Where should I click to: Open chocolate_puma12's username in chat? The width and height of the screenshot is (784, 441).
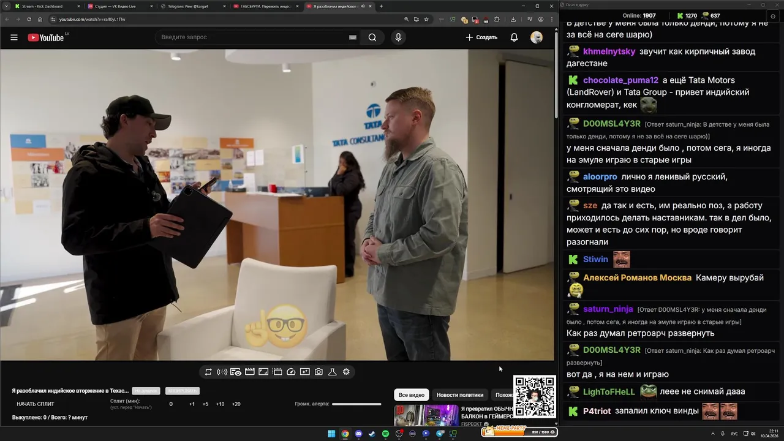tap(620, 80)
